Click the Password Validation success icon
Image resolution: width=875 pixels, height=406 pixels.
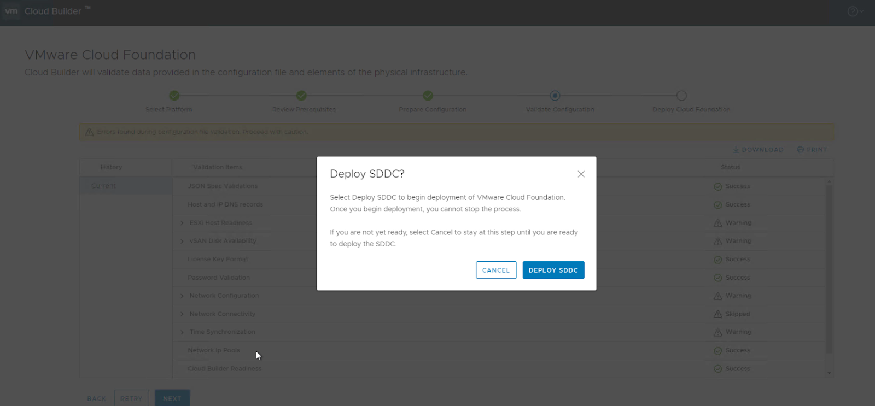[718, 278]
